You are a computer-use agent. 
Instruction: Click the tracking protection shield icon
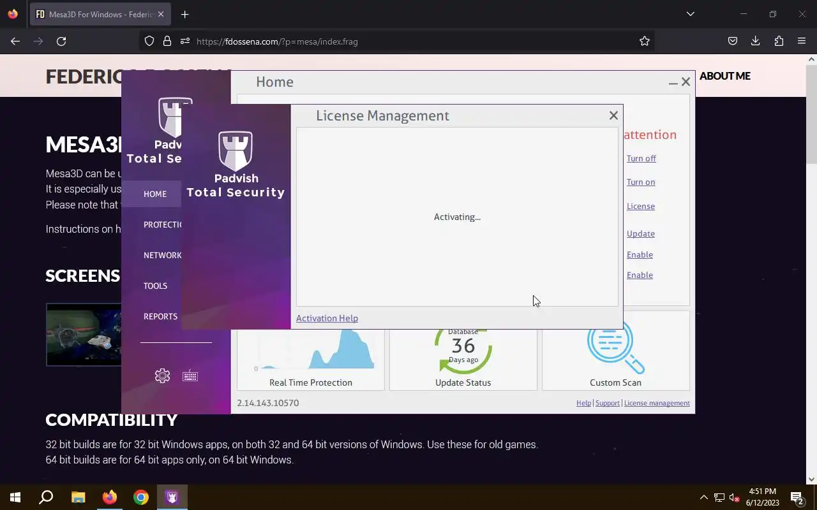pyautogui.click(x=149, y=41)
